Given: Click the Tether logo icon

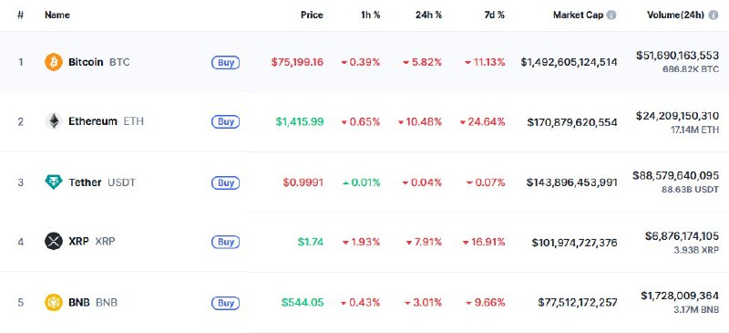Looking at the screenshot, I should tap(54, 182).
